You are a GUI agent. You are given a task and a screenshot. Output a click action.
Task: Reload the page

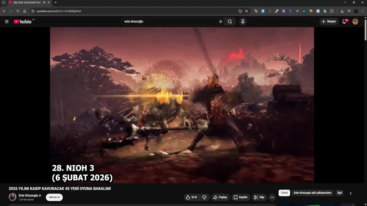[18, 11]
